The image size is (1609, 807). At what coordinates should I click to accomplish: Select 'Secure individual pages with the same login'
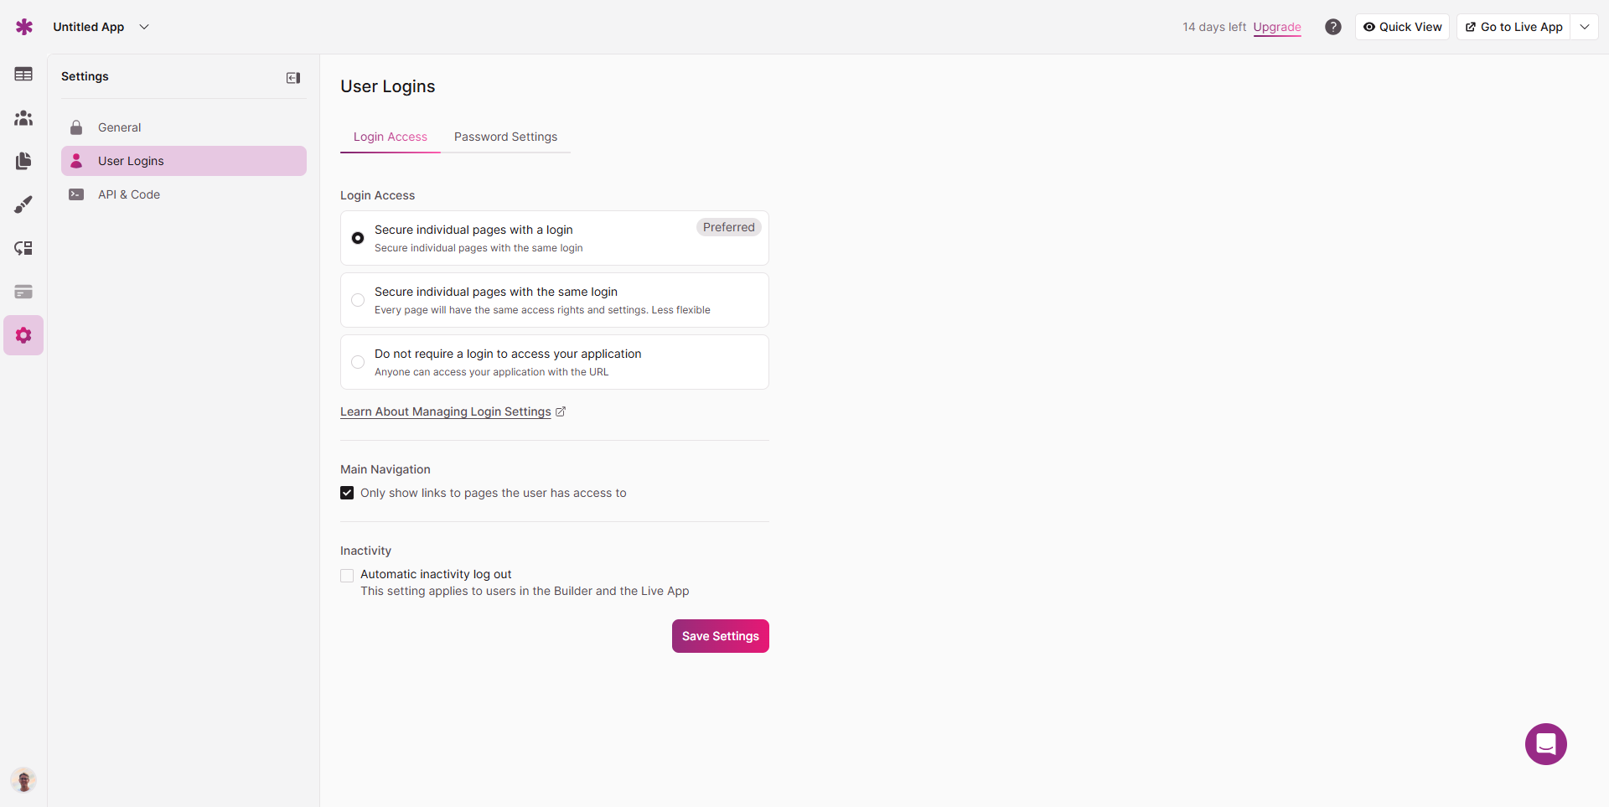[358, 300]
